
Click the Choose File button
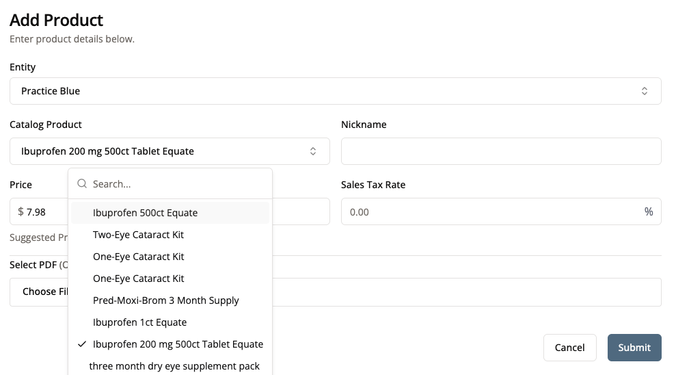41,292
